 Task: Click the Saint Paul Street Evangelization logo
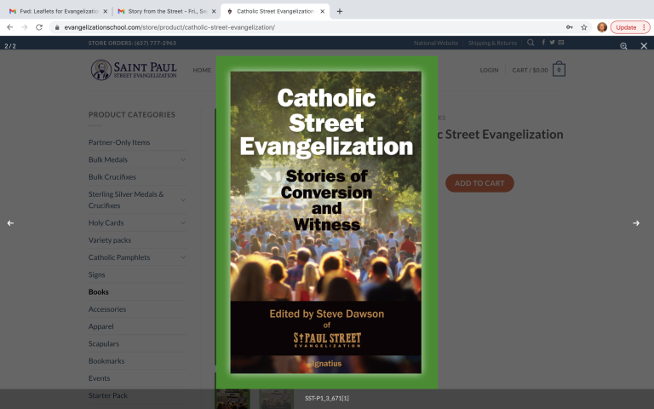coord(134,70)
